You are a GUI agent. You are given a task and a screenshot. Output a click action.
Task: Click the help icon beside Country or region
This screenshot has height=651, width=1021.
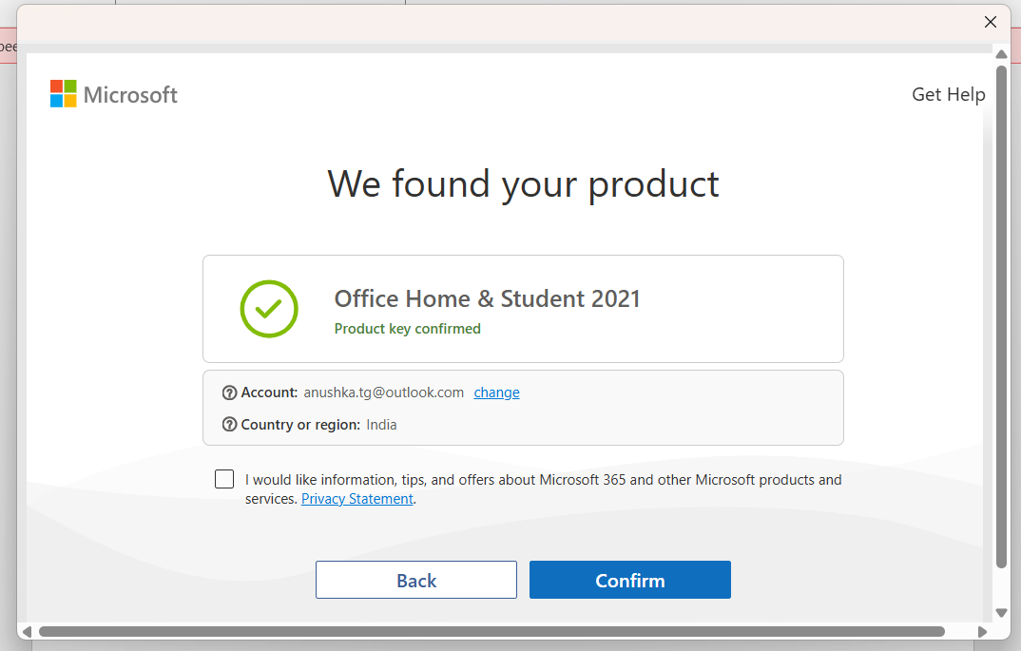pos(229,425)
